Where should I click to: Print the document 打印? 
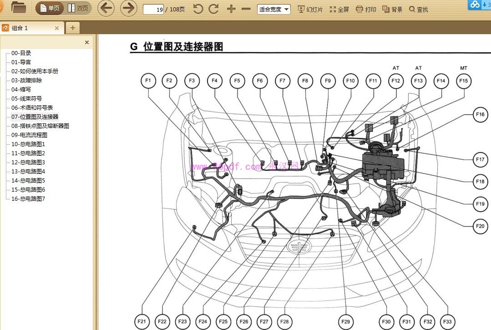[366, 10]
